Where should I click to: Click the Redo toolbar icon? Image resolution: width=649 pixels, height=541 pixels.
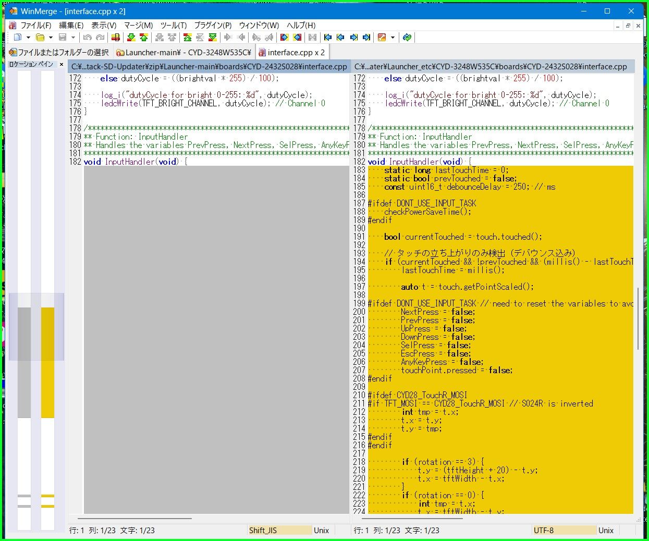click(100, 38)
